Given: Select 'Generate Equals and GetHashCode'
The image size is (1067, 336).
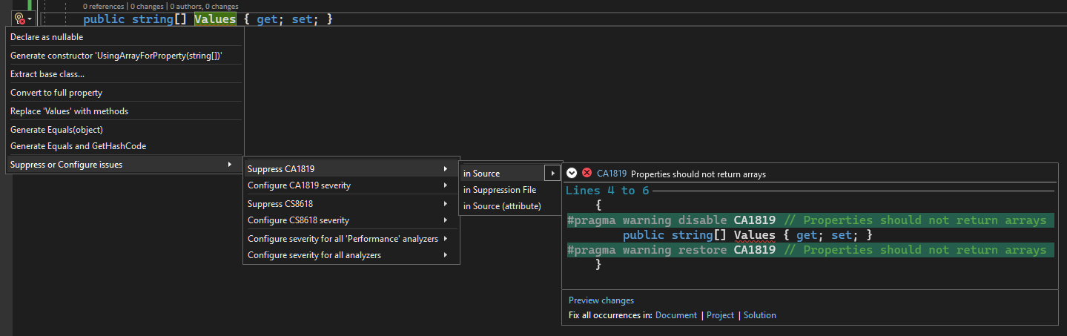Looking at the screenshot, I should 125,146.
